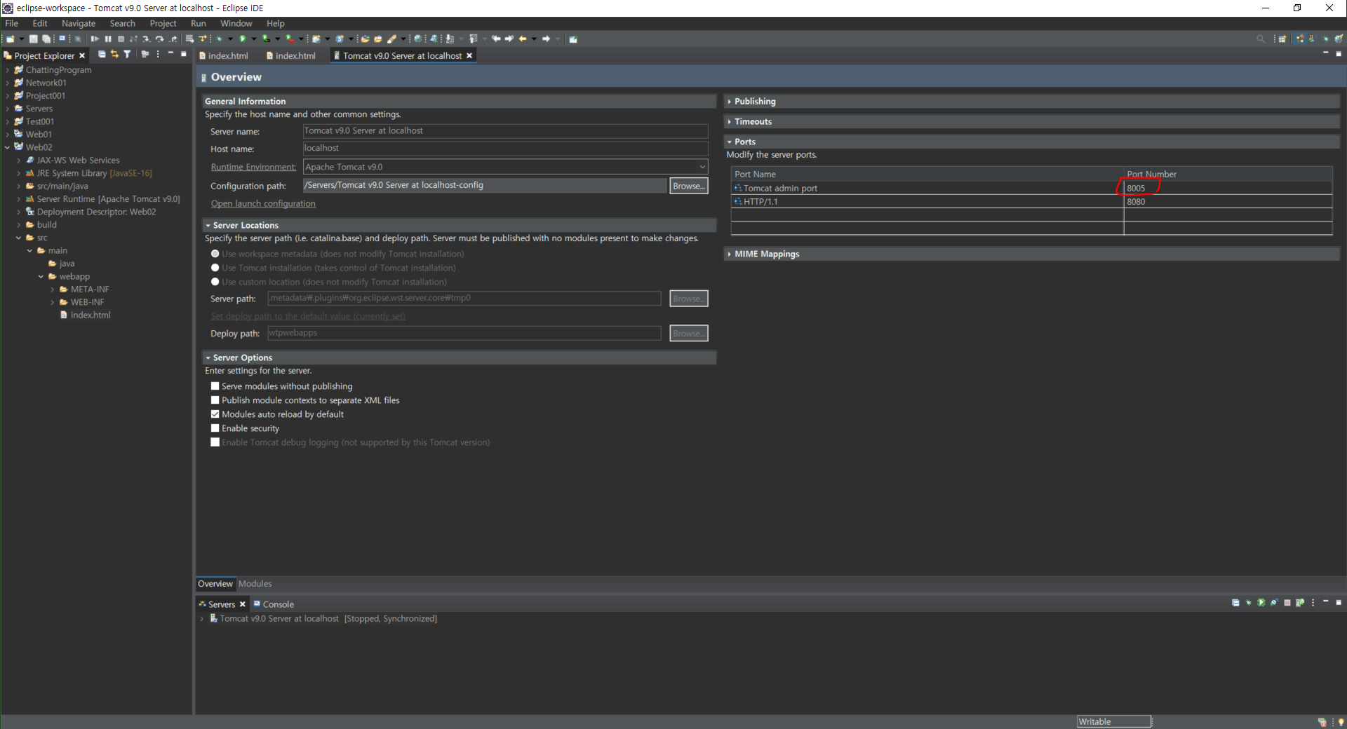1347x729 pixels.
Task: Switch to the Console tab
Action: tap(274, 604)
